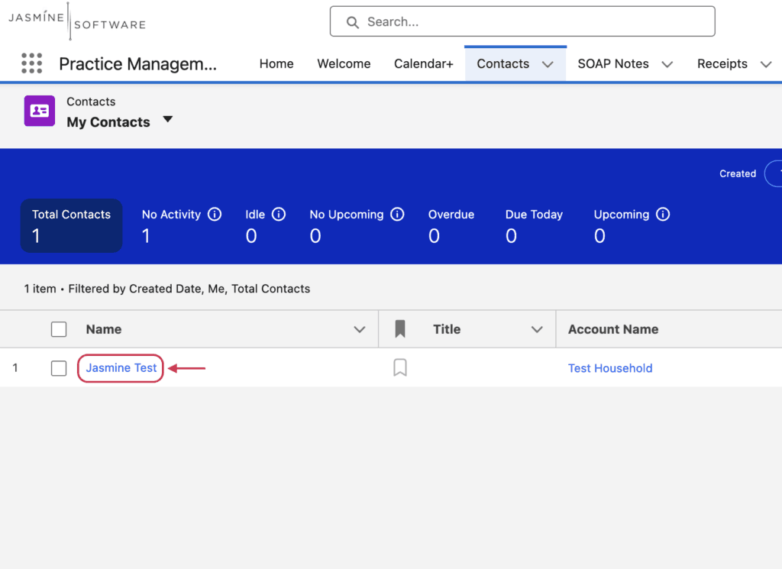The image size is (782, 569).
Task: Select the Total Contacts metric tile
Action: click(x=71, y=225)
